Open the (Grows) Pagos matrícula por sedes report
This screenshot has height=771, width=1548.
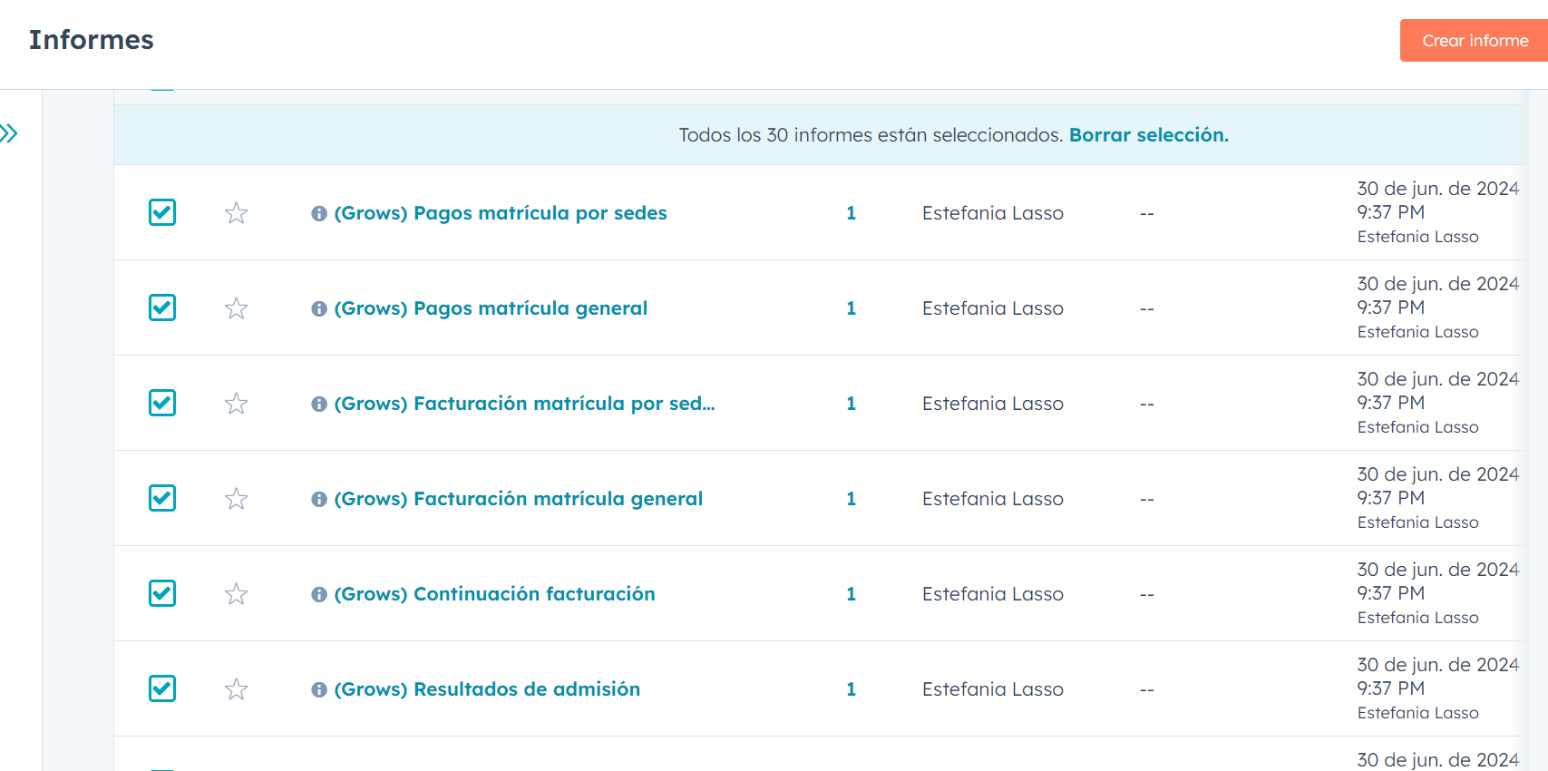tap(501, 213)
